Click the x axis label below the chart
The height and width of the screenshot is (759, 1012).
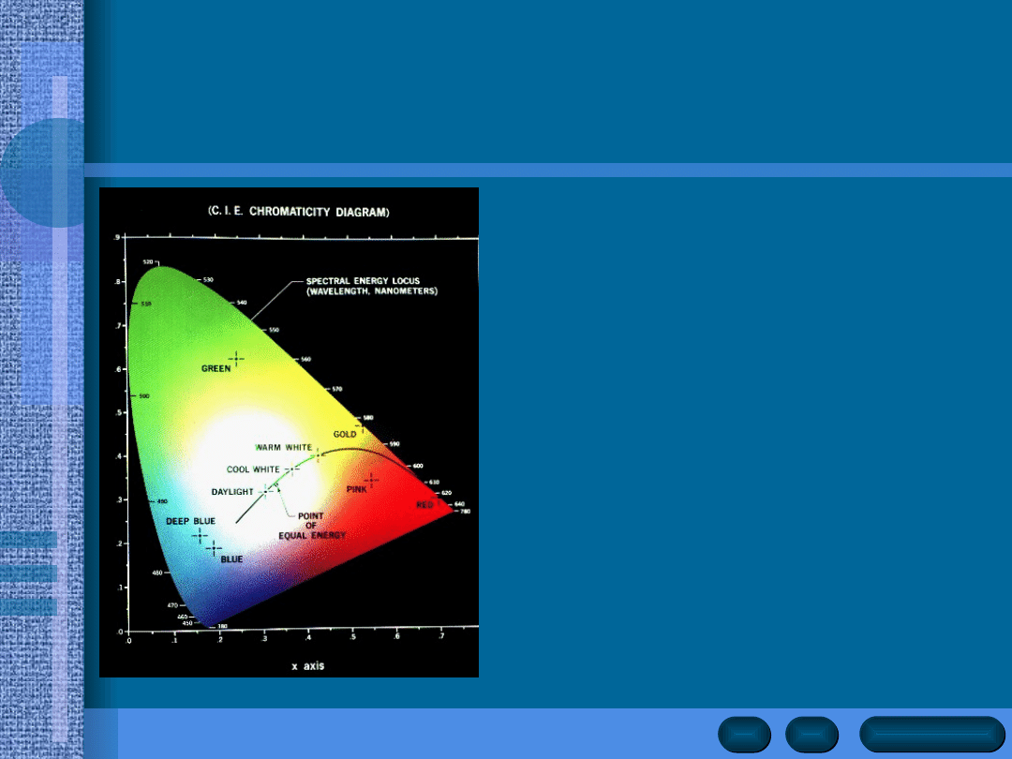[307, 666]
